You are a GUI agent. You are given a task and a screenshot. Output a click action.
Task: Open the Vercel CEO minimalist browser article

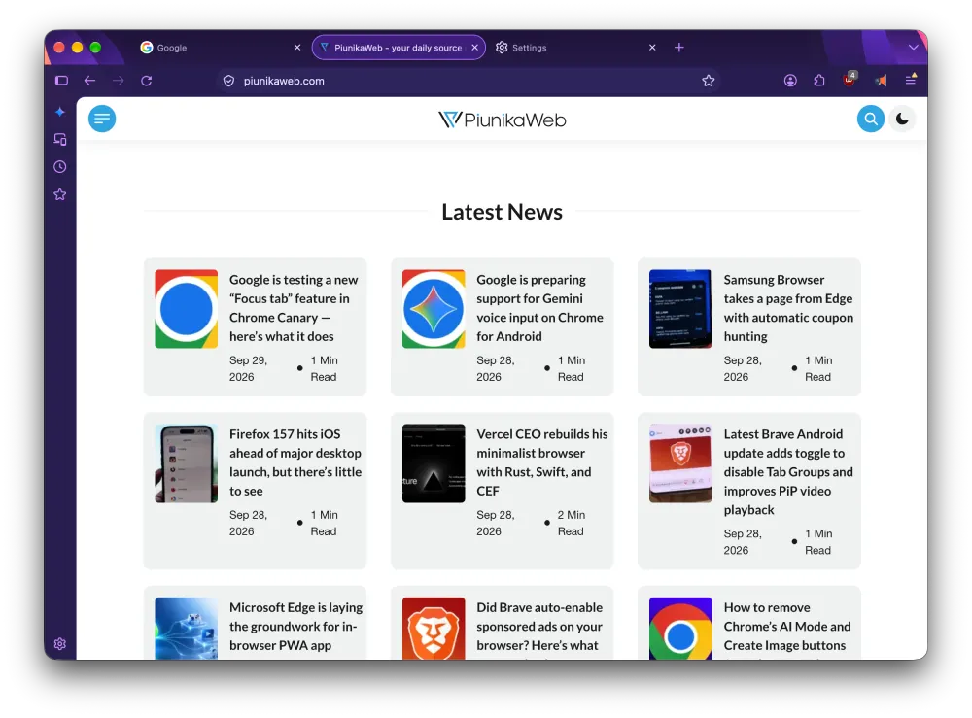click(541, 462)
